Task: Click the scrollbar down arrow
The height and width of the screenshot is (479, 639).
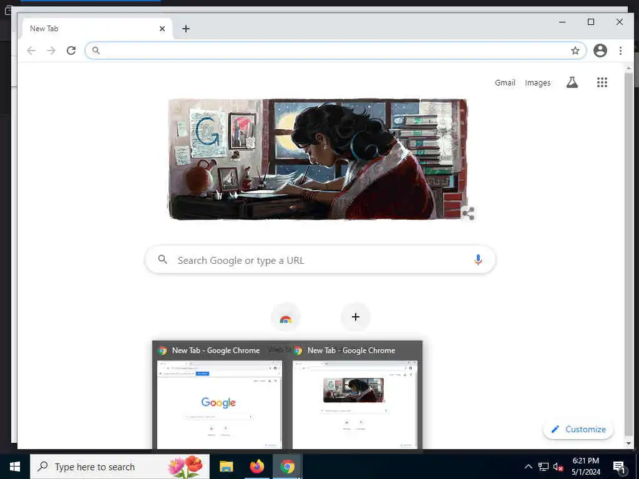Action: [x=629, y=443]
